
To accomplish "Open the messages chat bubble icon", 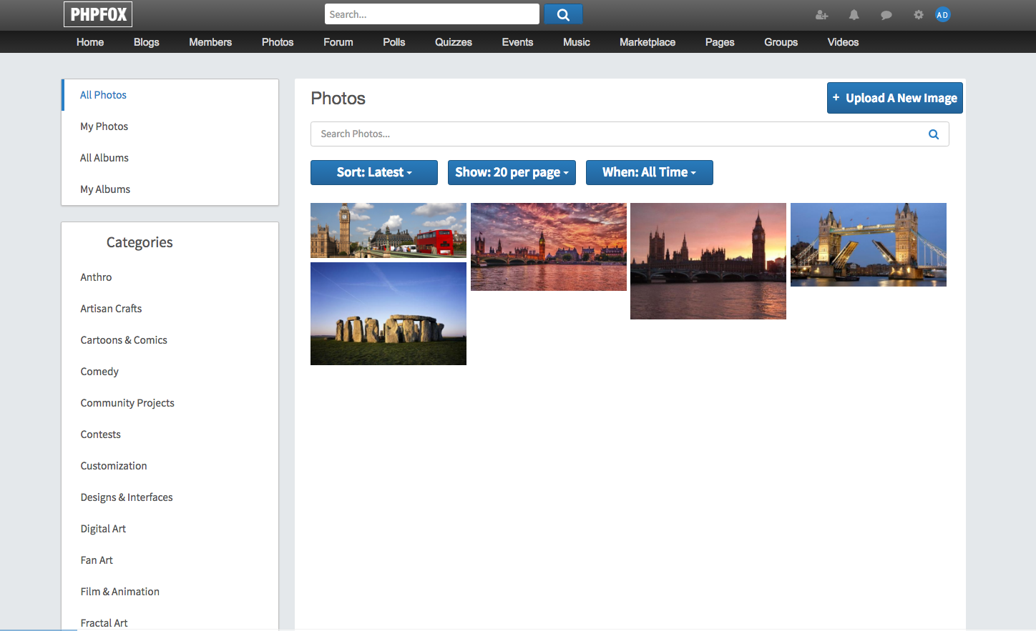I will (x=886, y=15).
